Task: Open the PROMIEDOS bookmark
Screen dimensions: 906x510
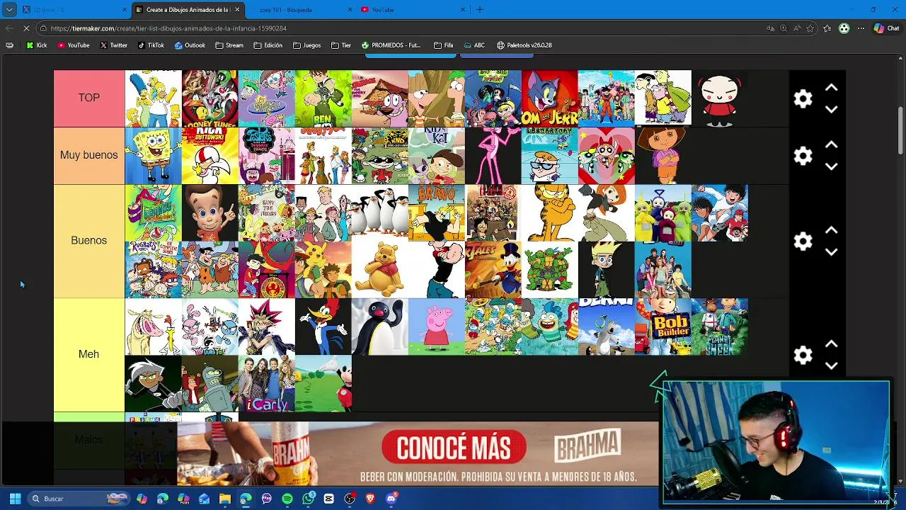Action: pos(391,45)
